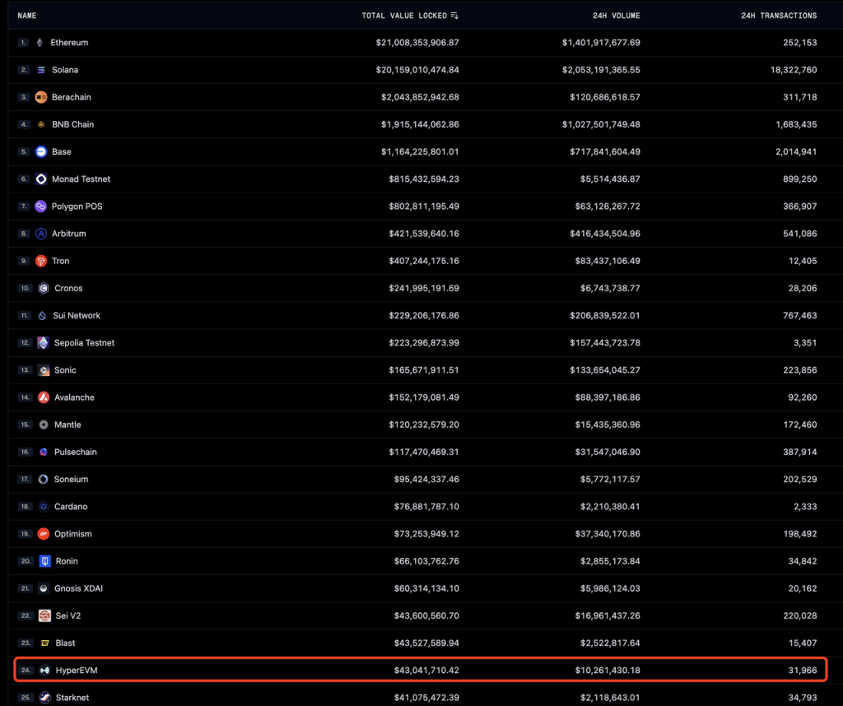Click the Optimism logo icon

pyautogui.click(x=44, y=533)
